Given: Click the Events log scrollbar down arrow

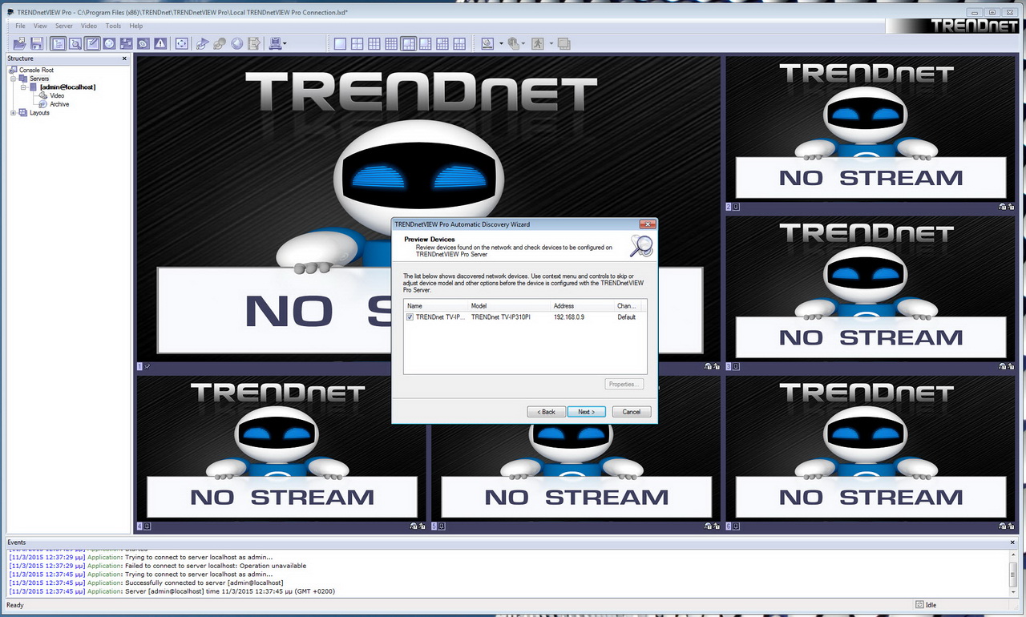Looking at the screenshot, I should 1013,591.
